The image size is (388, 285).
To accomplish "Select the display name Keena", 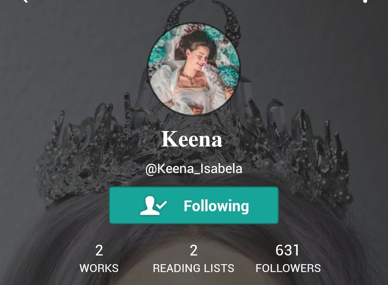I will point(192,139).
